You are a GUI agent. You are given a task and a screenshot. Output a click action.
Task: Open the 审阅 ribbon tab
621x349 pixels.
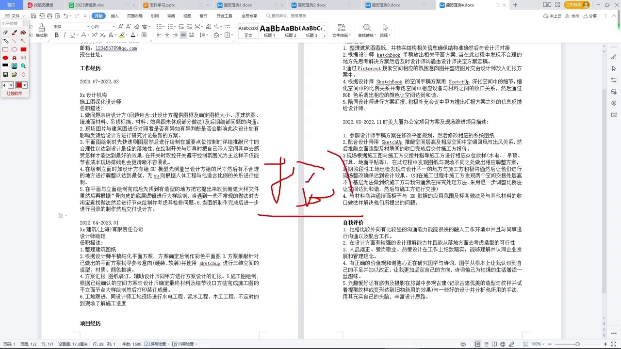(171, 16)
